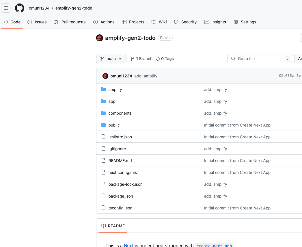Click the .eslintrc.json file icon
Viewport: 302px width, 247px height.
103,137
